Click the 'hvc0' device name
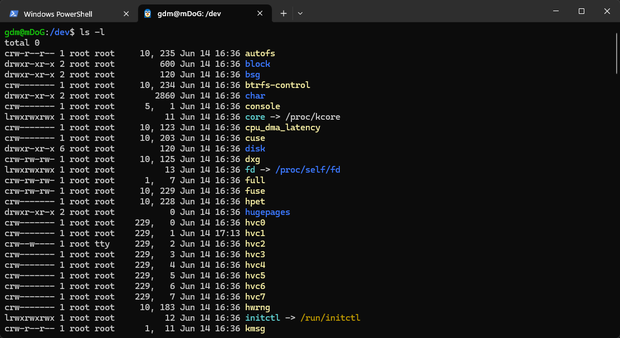The width and height of the screenshot is (620, 338). tap(255, 223)
